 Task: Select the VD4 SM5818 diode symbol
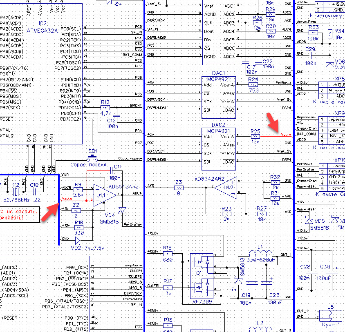121,210
